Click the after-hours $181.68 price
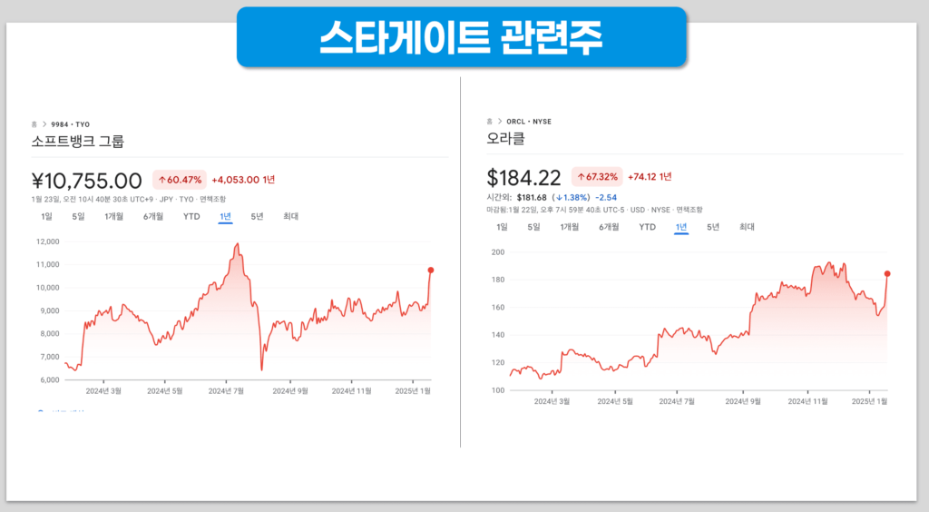The width and height of the screenshot is (929, 512). [x=532, y=197]
